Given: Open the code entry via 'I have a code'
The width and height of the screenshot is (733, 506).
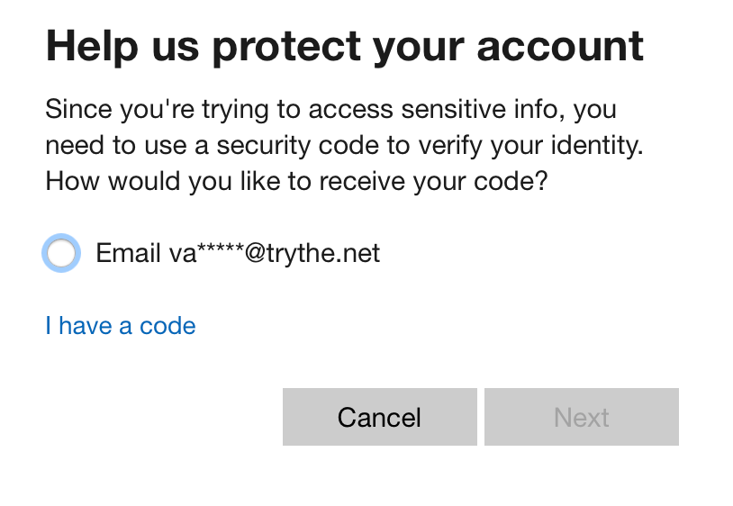Looking at the screenshot, I should pos(121,325).
